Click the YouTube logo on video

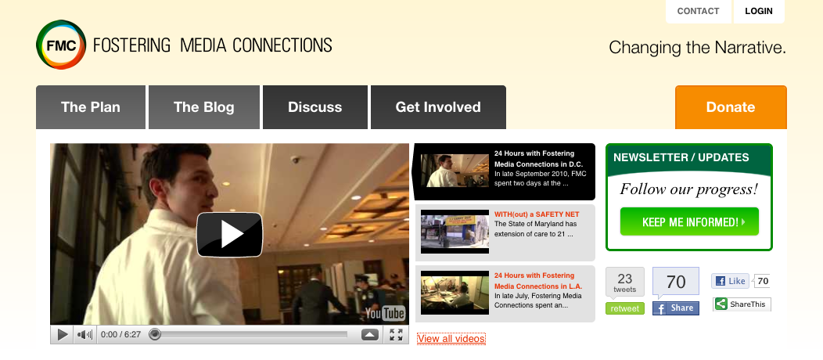tap(385, 314)
